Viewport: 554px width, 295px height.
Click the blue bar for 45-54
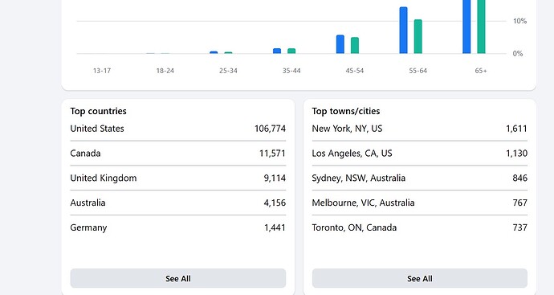[x=340, y=44]
